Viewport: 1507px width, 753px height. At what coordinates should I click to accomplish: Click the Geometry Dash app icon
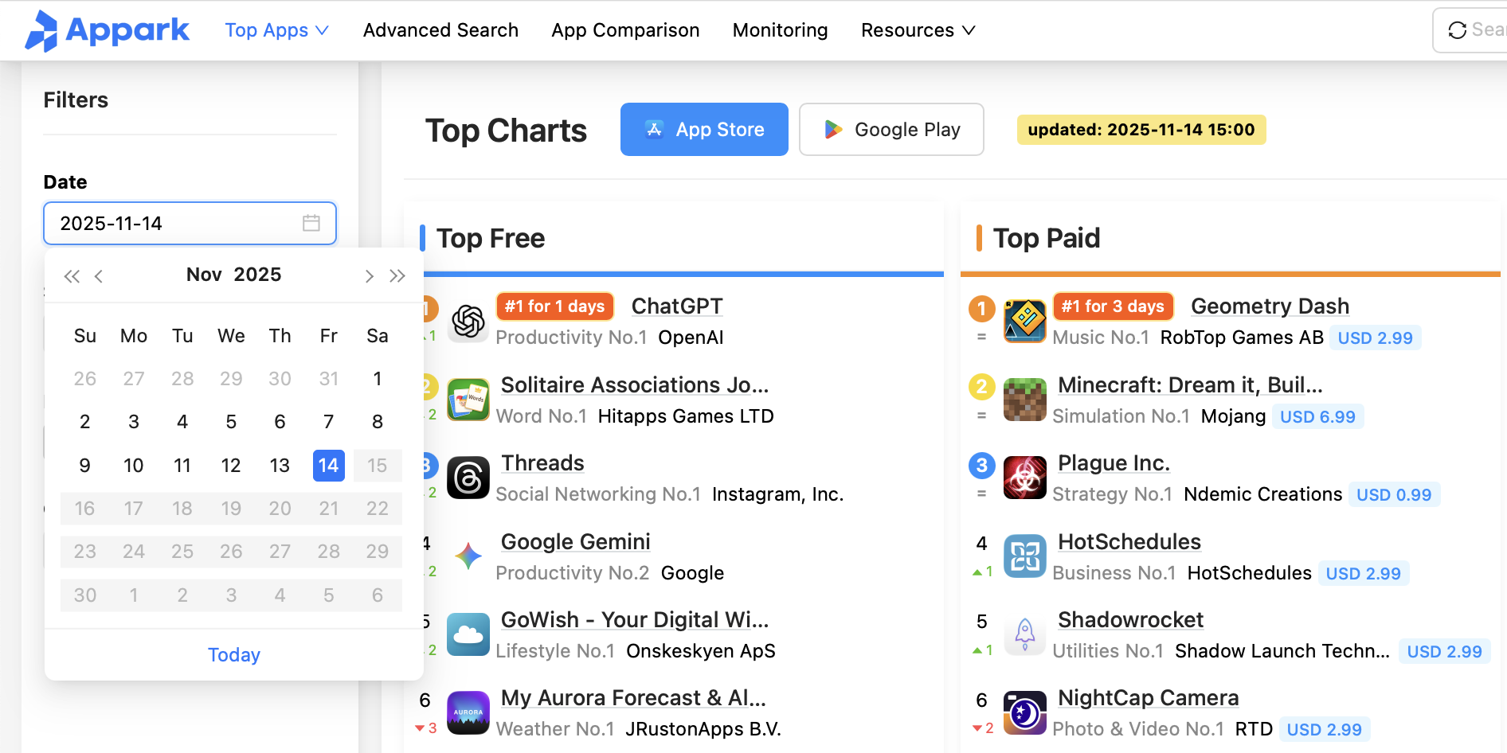[1024, 322]
